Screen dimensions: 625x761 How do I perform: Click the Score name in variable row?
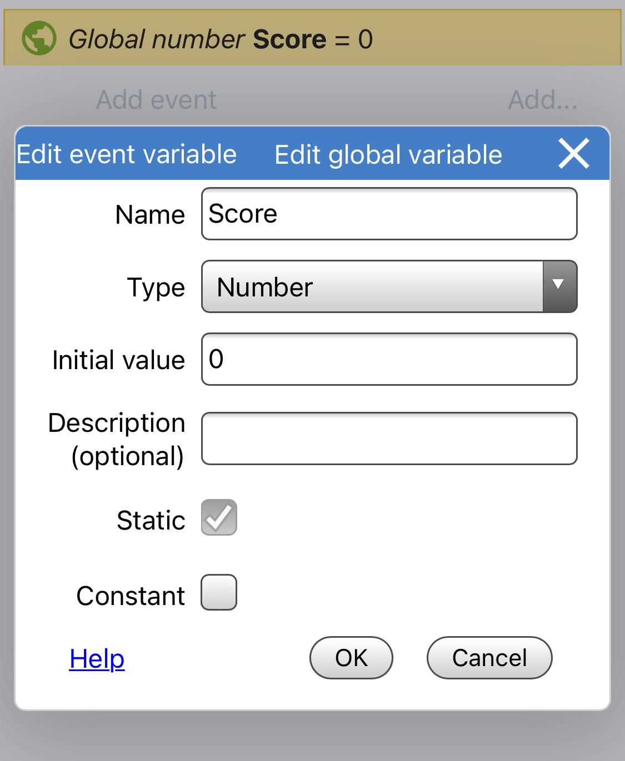[289, 39]
